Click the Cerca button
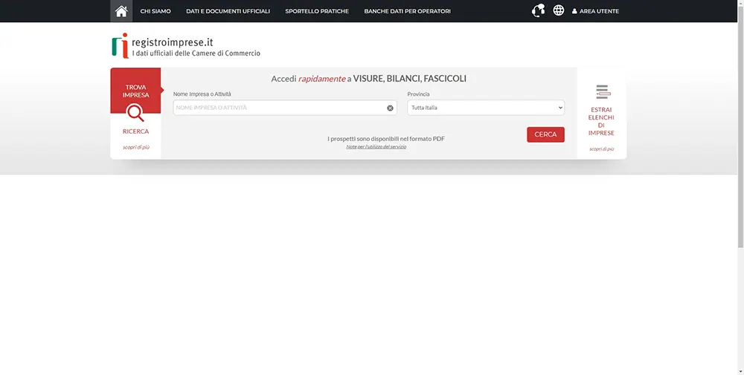The image size is (744, 375). [x=545, y=134]
